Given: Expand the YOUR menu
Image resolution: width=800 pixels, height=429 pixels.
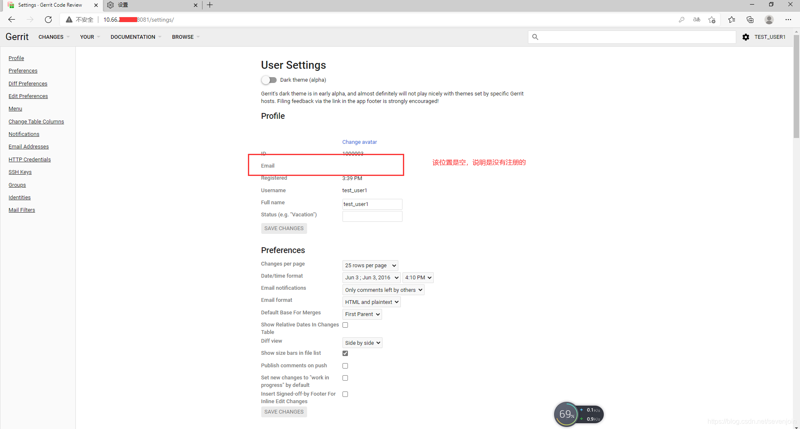Looking at the screenshot, I should coord(90,37).
